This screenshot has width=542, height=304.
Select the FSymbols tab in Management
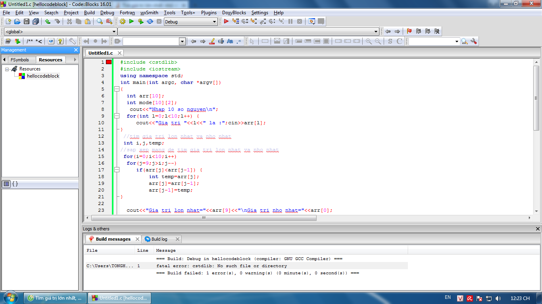[19, 60]
